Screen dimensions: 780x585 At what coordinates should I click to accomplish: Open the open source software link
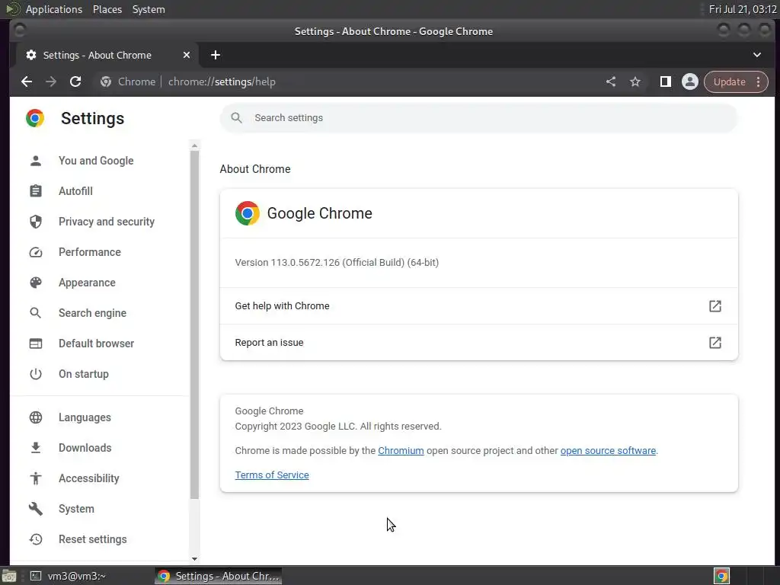tap(608, 451)
